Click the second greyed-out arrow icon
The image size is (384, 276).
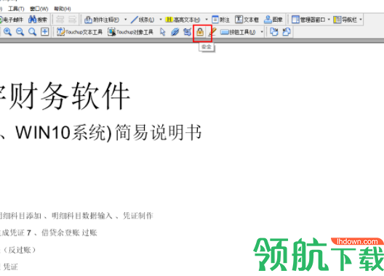coord(72,20)
